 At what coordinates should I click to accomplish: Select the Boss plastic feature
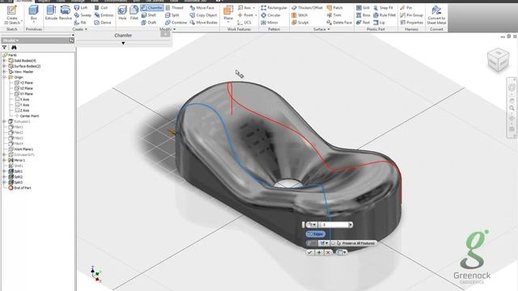click(363, 15)
